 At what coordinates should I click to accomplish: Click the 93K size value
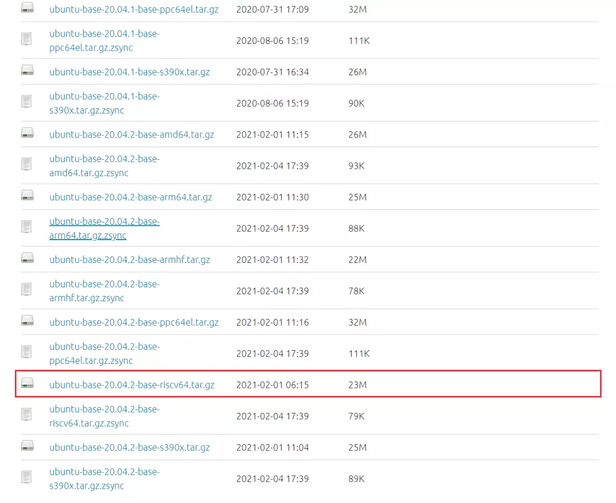point(356,166)
